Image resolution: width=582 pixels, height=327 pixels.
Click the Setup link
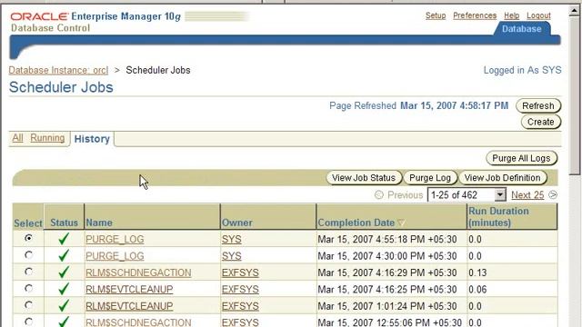click(x=436, y=15)
